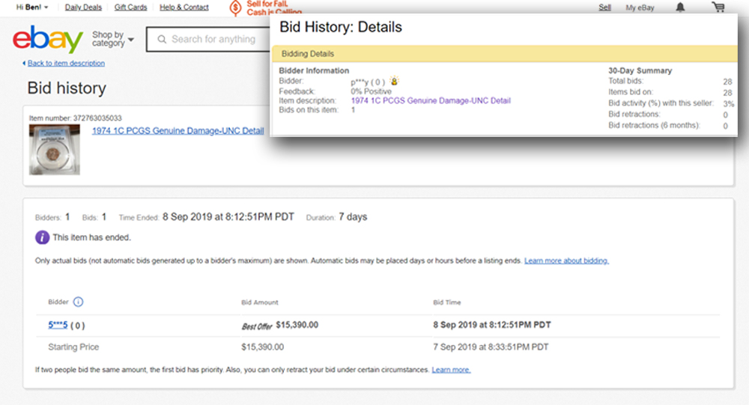Open item link in Bid History Details popup
This screenshot has height=405, width=749.
click(431, 101)
